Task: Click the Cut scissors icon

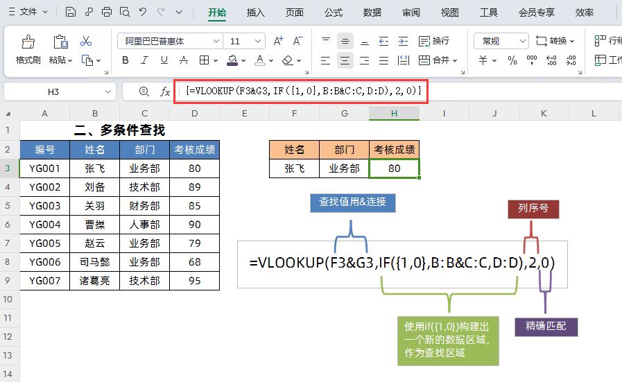Action: pos(86,42)
